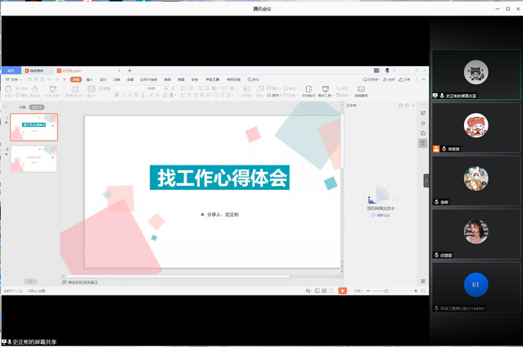Toggle microphone for 史正彬 in participant list
The height and width of the screenshot is (347, 523).
(442, 95)
